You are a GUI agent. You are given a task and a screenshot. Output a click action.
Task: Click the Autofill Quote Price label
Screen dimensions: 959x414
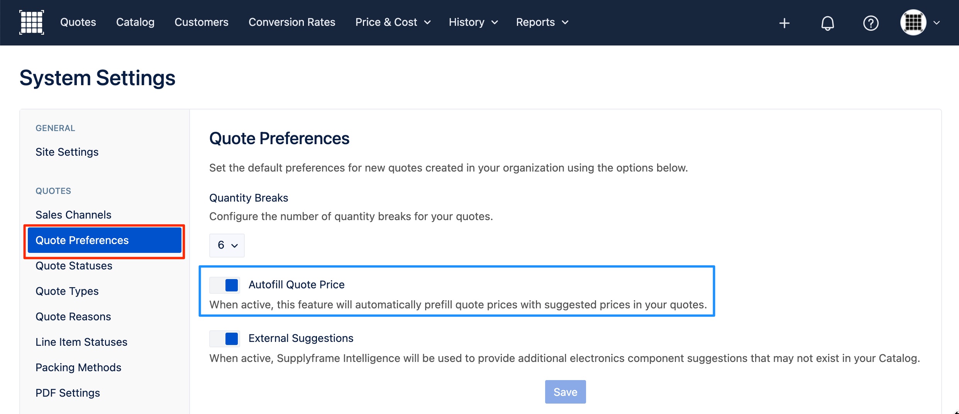click(297, 284)
